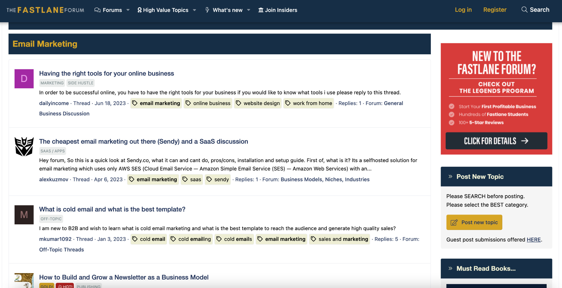Click the 'Jan 3, 2023' date link
This screenshot has width=562, height=288.
click(112, 239)
